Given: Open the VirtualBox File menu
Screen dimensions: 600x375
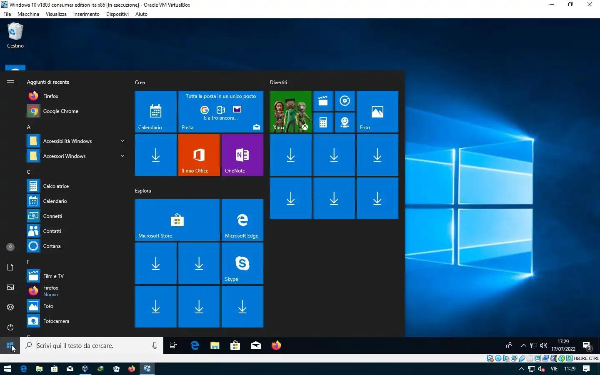Looking at the screenshot, I should pos(7,14).
